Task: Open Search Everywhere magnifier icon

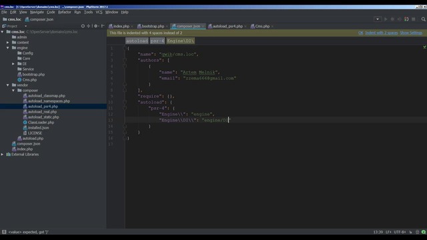Action: [423, 19]
